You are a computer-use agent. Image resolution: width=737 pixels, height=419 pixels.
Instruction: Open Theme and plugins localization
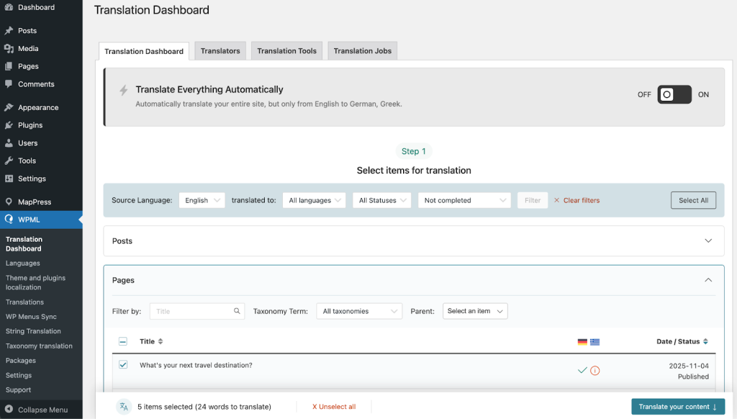(x=35, y=283)
